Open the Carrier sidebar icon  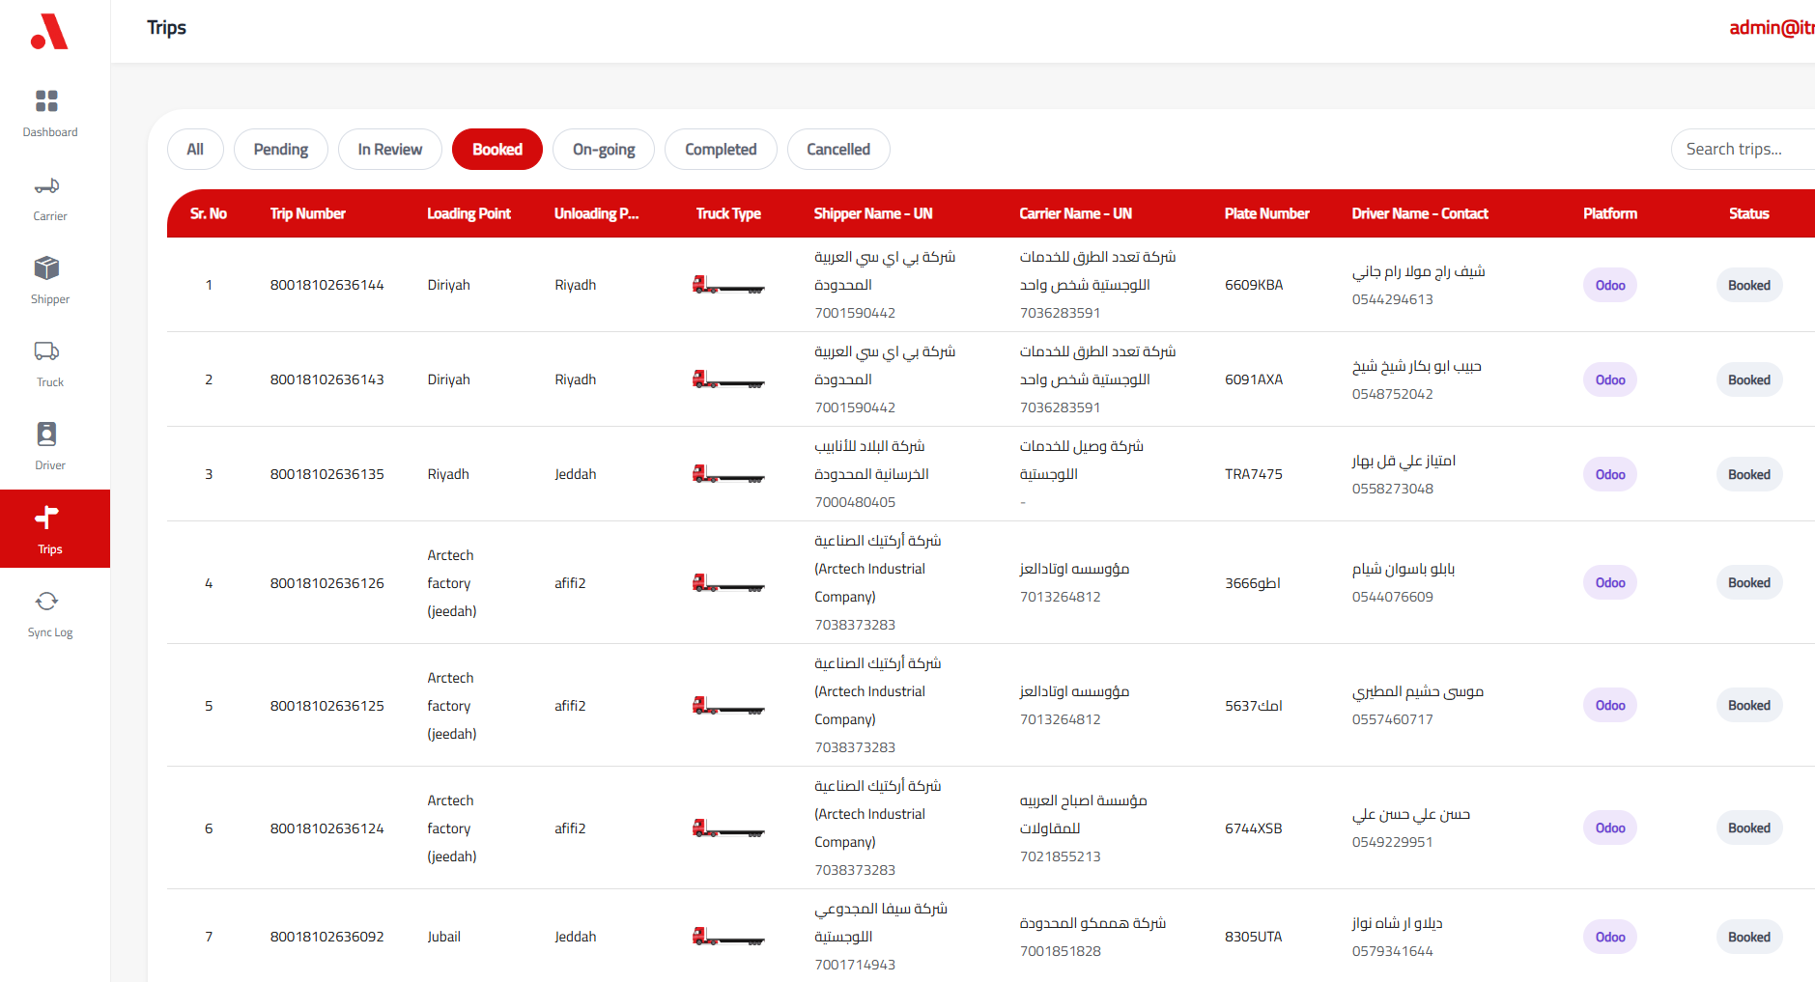[46, 185]
